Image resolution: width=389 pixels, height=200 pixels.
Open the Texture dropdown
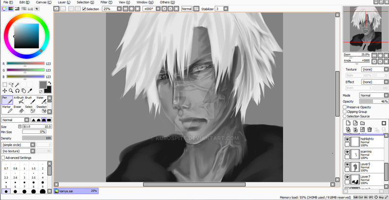click(386, 70)
